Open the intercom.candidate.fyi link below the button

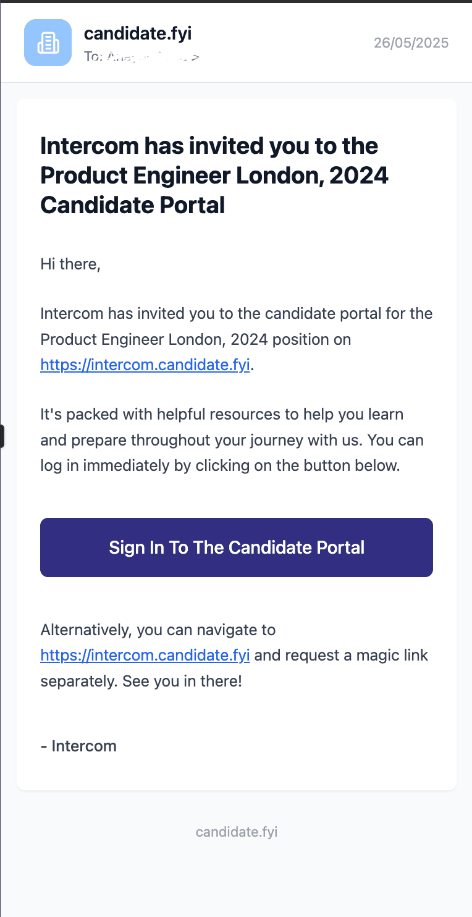coord(145,655)
